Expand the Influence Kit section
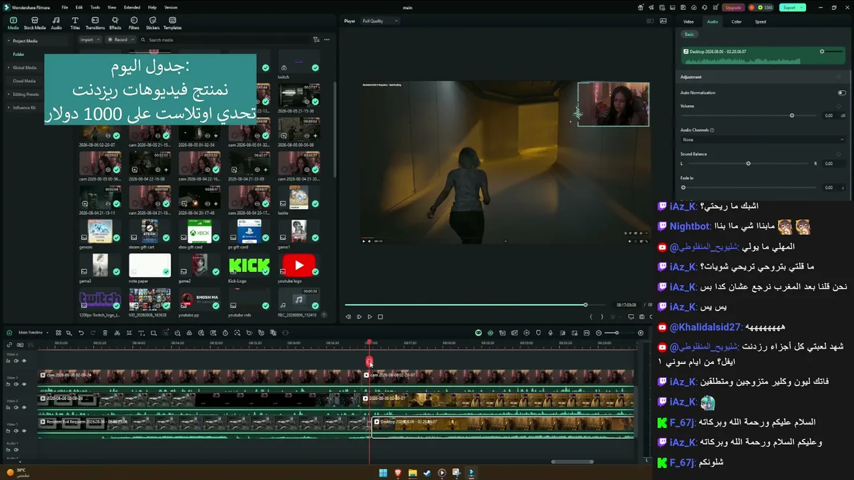This screenshot has height=480, width=854. 9,107
